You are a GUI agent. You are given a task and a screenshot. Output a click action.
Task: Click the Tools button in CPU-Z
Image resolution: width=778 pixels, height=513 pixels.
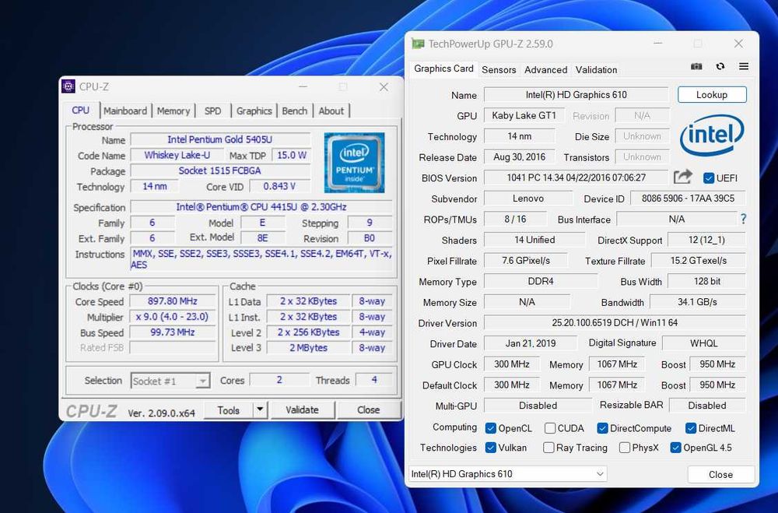pos(228,409)
